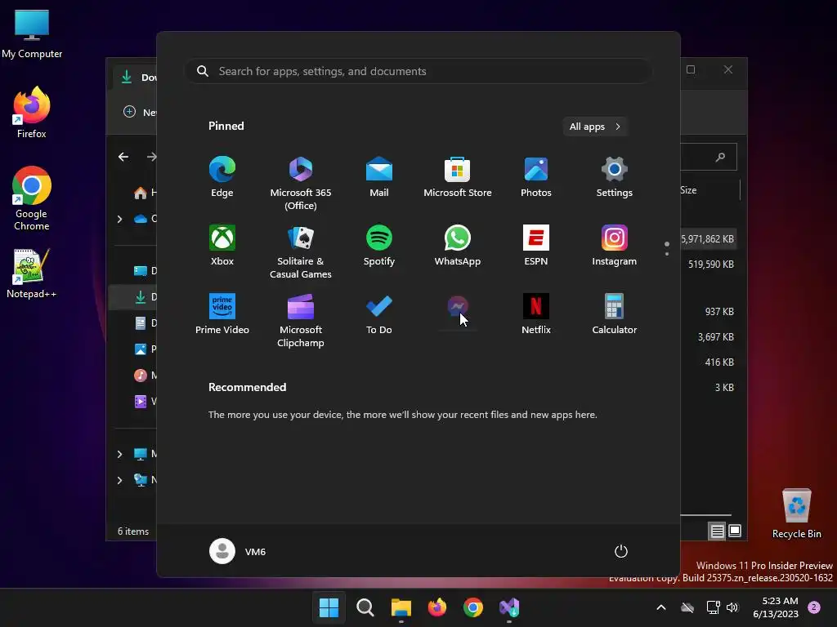Click the Windows Start button on taskbar

(x=329, y=607)
